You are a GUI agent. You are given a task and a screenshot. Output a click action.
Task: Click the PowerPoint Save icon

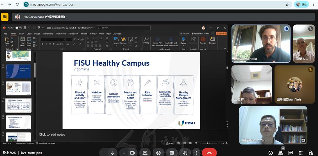click(25, 28)
